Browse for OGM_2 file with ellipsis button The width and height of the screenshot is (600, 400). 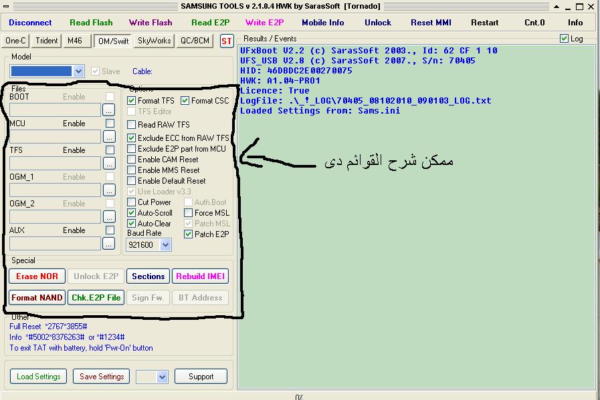coord(109,216)
